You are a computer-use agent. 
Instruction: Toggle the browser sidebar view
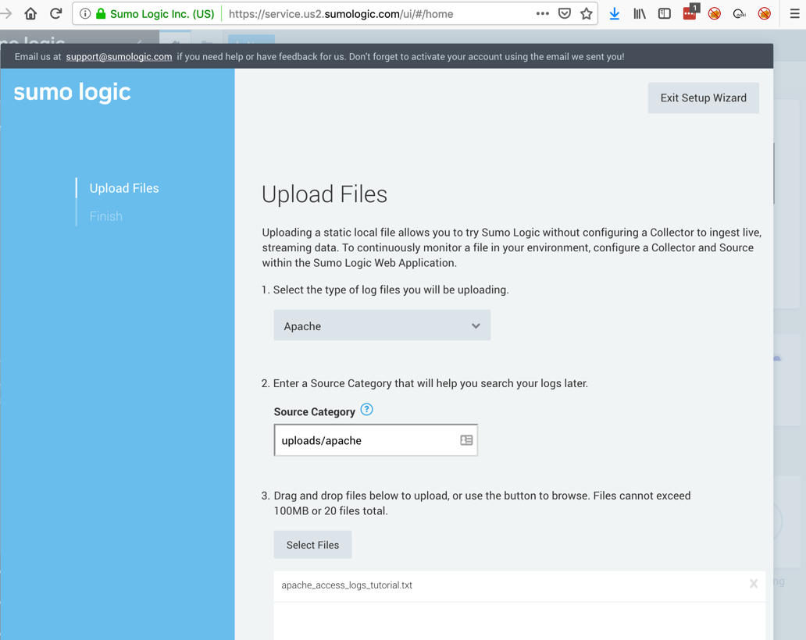tap(665, 13)
